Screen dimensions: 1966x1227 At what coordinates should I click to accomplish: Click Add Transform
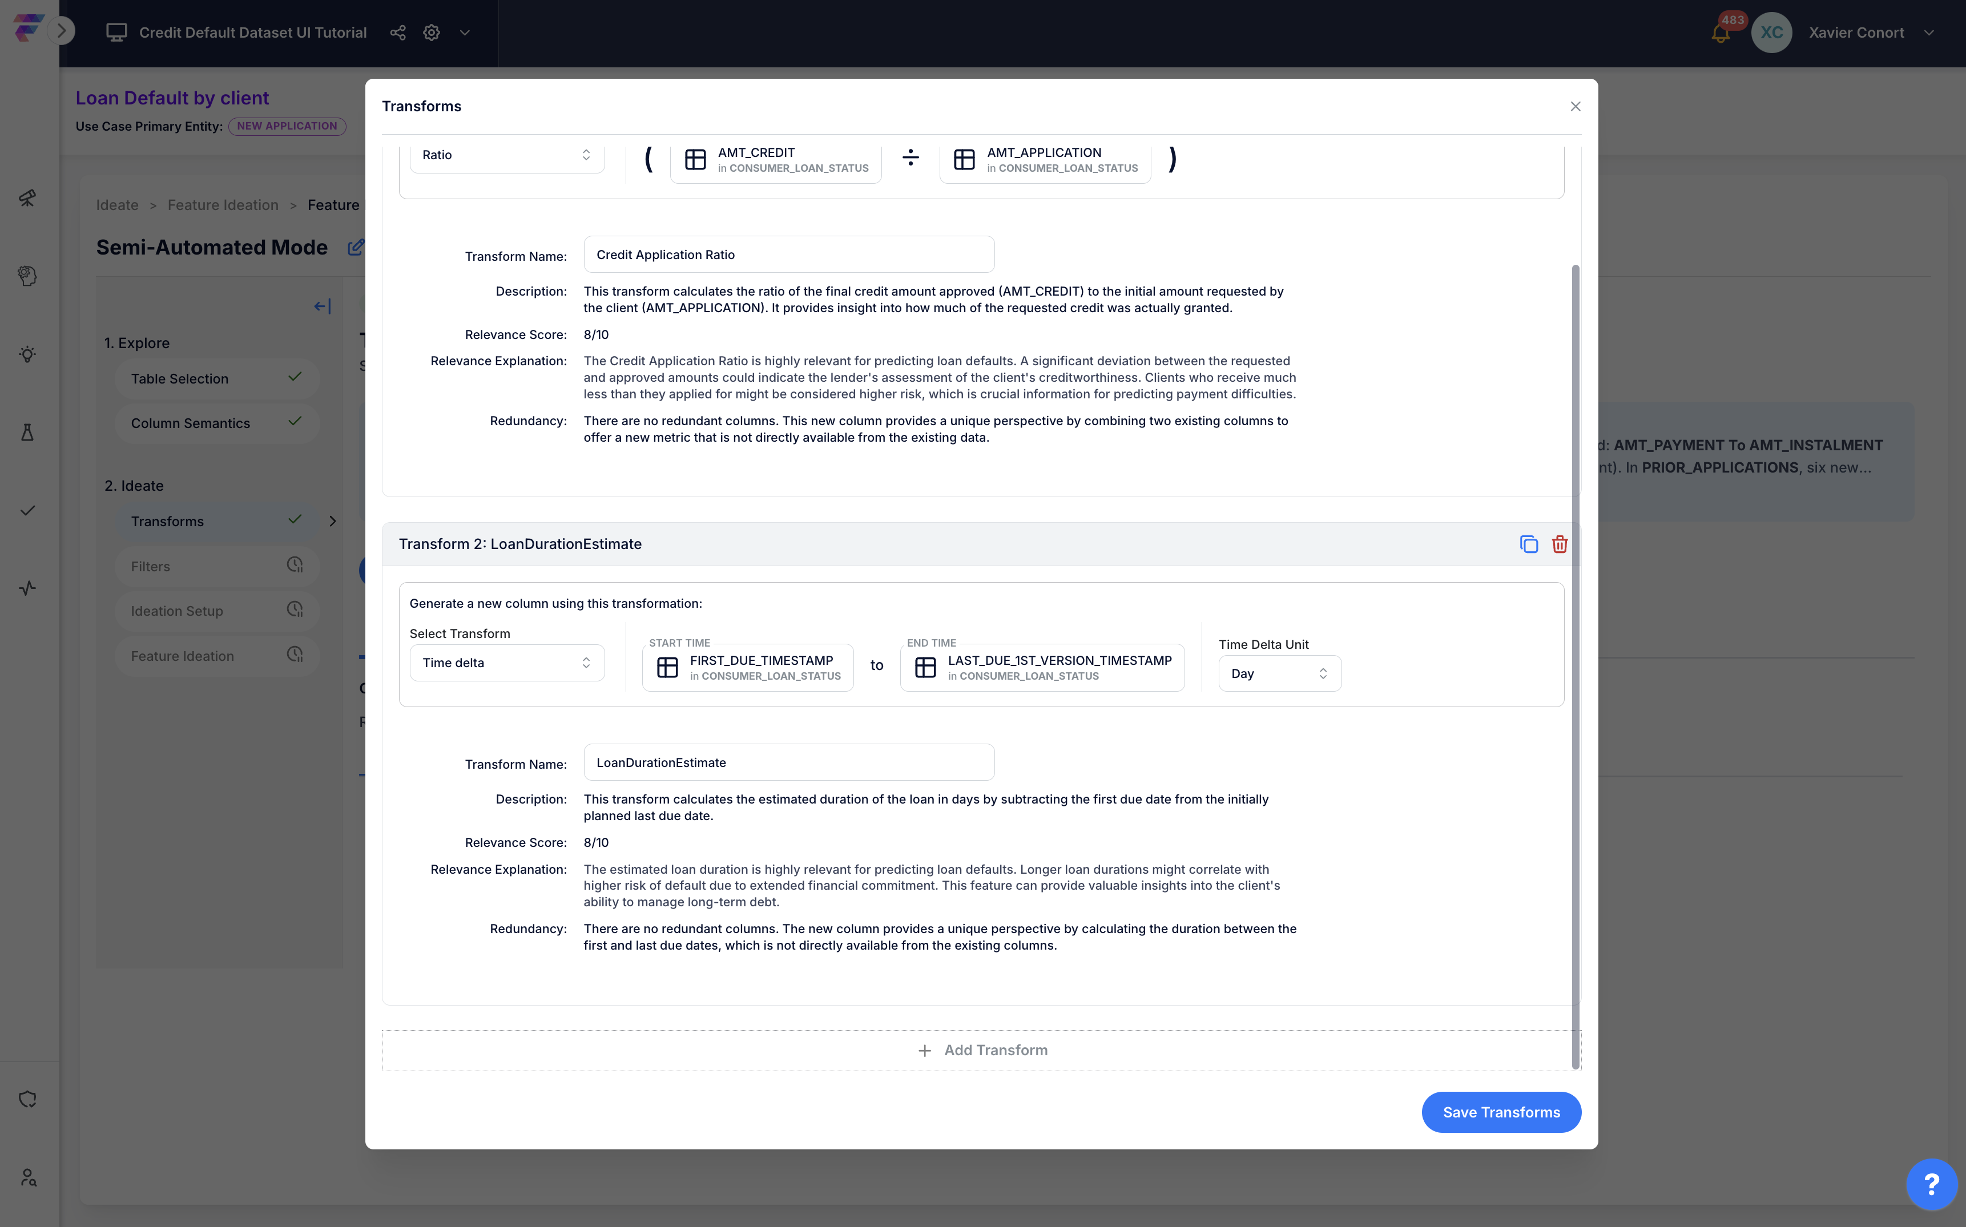point(981,1050)
